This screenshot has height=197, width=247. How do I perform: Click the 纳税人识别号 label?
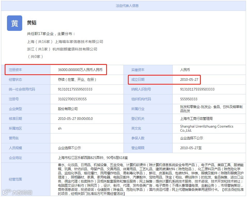(x=141, y=89)
